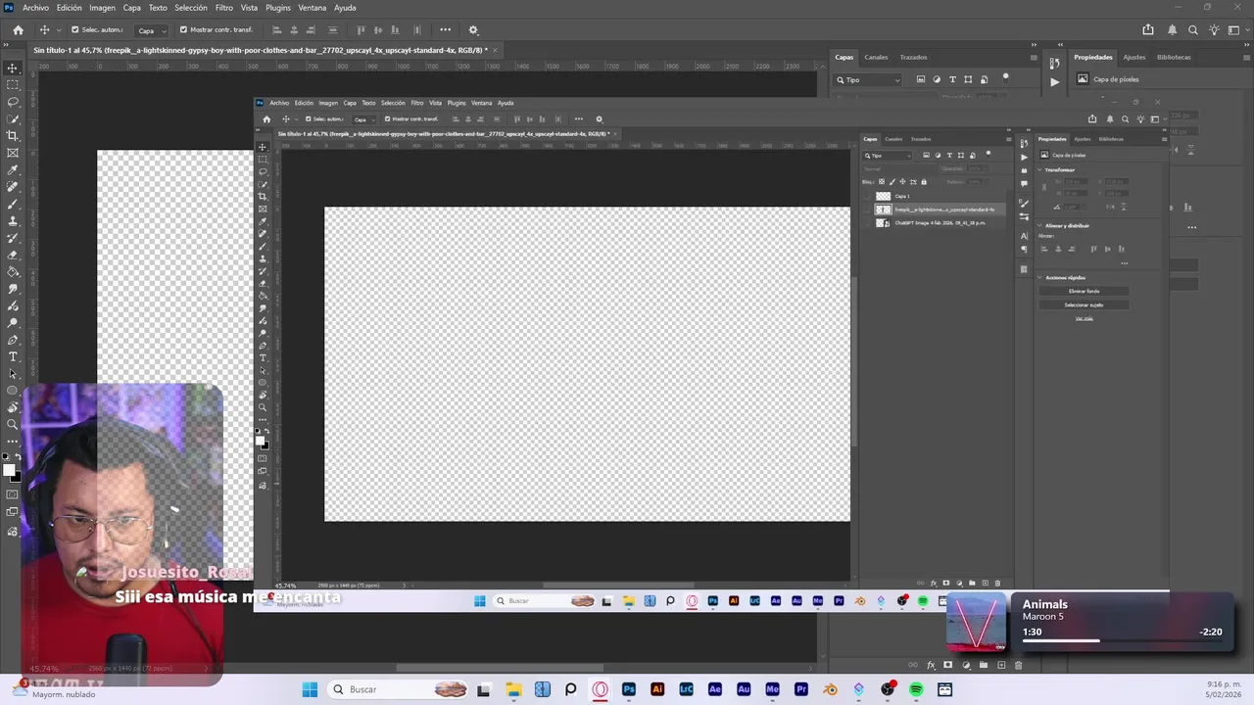Select the Path Selection arrow tool
1254x705 pixels.
[13, 374]
